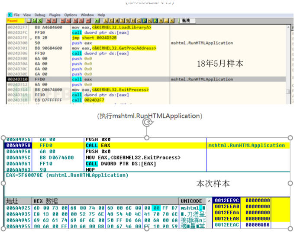Click the disassembly pane vertical scrollbar

tap(289, 60)
